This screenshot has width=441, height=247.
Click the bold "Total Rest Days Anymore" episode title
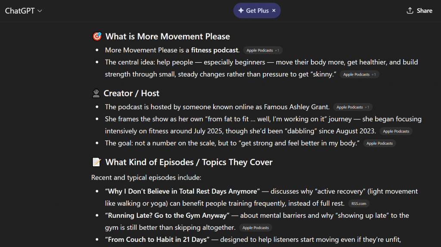coord(183,191)
